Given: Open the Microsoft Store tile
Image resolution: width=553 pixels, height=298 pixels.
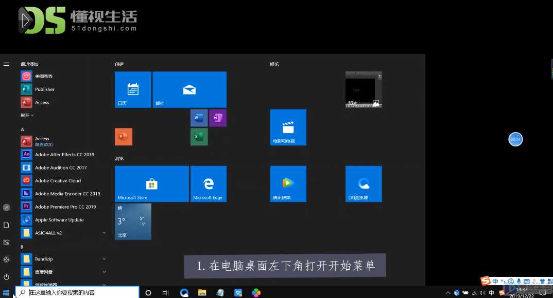Looking at the screenshot, I should (x=151, y=183).
